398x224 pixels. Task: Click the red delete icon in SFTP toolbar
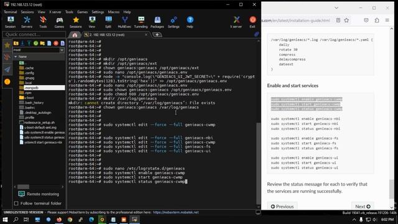56,43
